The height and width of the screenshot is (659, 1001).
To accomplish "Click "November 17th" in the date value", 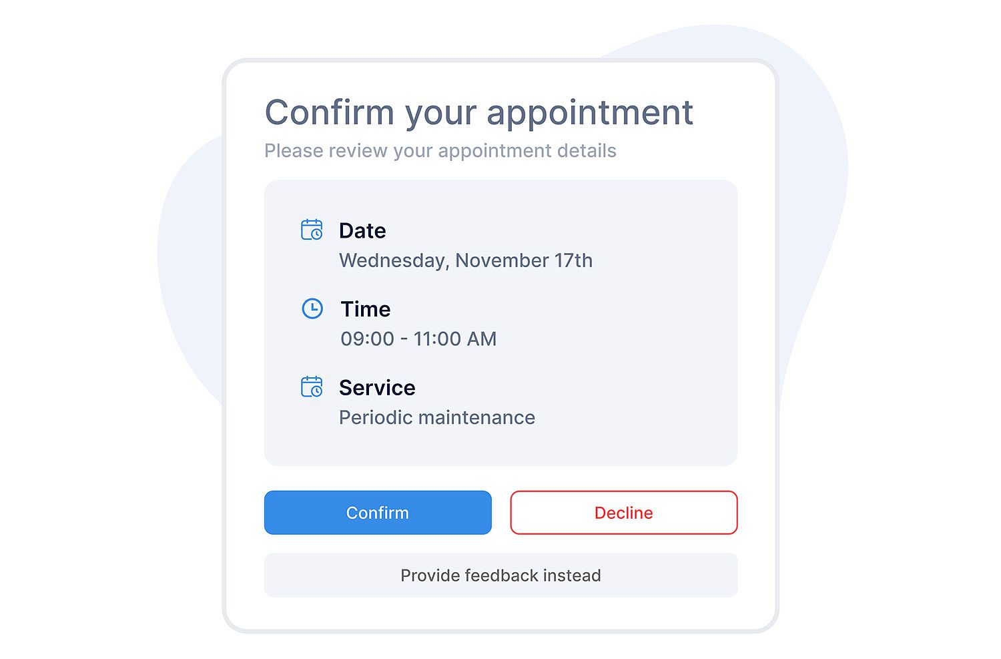I will (x=524, y=260).
